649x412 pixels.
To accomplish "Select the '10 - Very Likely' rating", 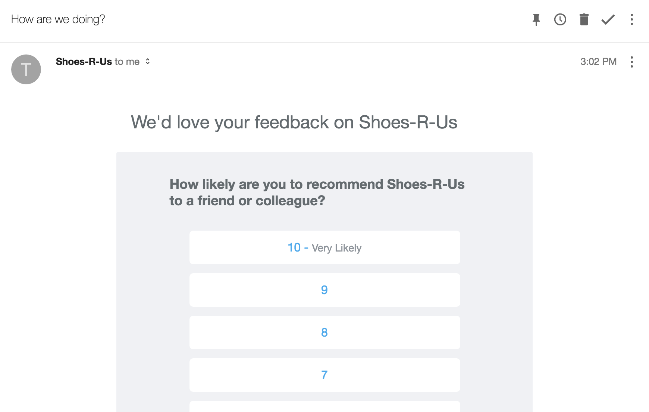I will [324, 247].
